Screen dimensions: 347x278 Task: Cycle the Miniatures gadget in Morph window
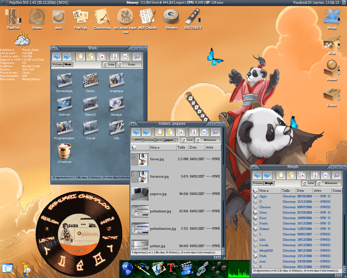(329, 183)
